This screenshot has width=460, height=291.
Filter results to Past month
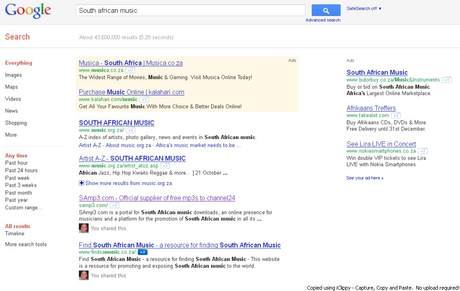tap(18, 193)
